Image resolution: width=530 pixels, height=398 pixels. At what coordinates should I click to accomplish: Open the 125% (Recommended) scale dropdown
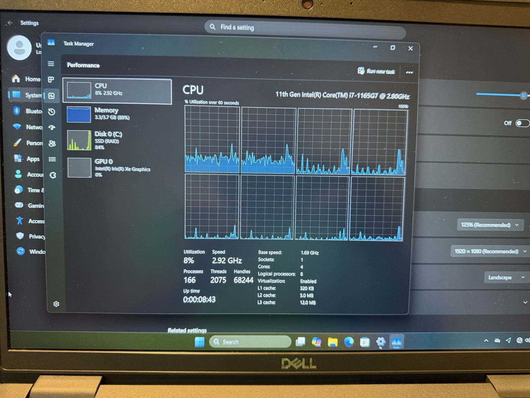coord(490,225)
